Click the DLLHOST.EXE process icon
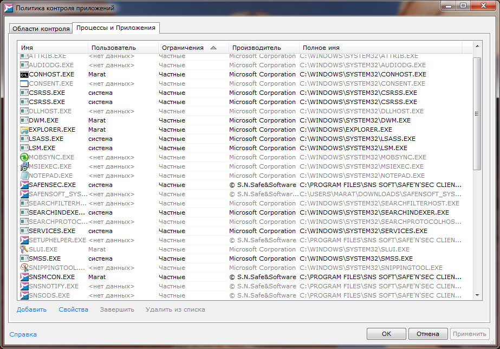 pos(24,111)
